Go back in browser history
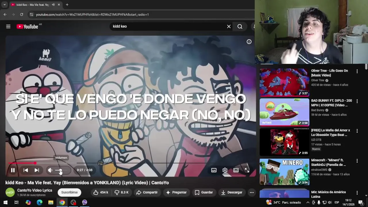Screen dimensions: 368x207 5,14
